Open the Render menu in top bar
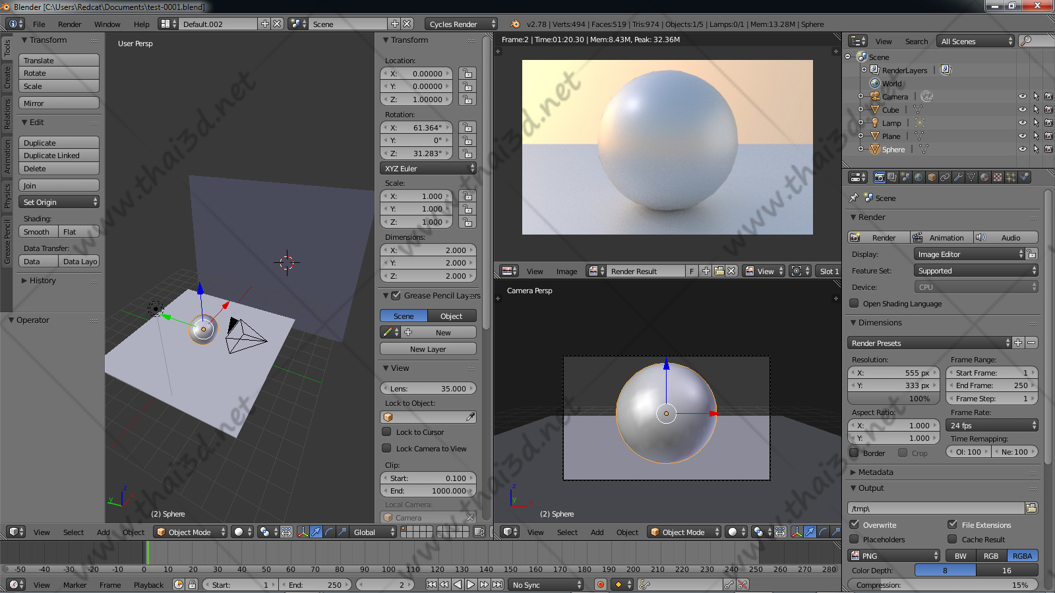1055x593 pixels. [x=69, y=24]
